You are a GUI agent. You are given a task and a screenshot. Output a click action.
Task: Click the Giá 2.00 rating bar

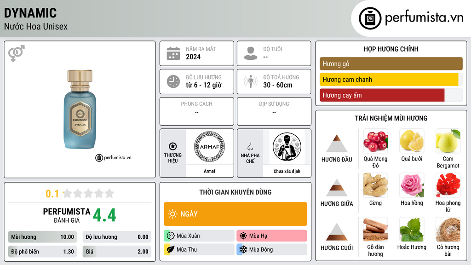pos(117,252)
